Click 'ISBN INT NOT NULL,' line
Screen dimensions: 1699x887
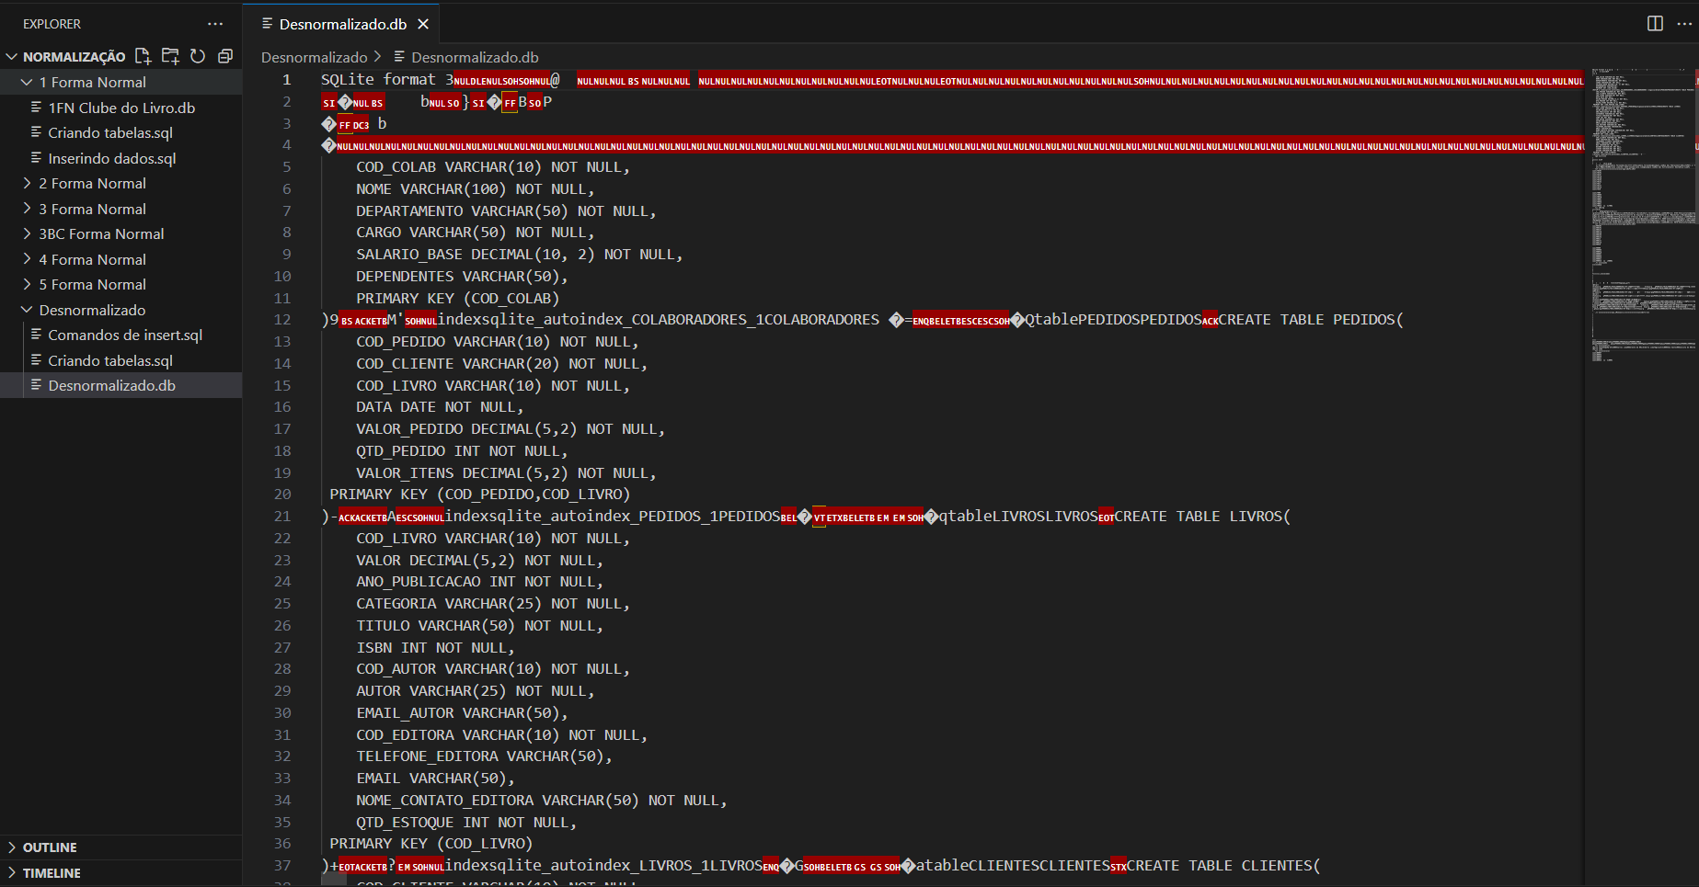435,648
